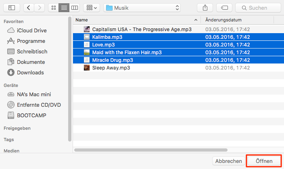Click the Dokumente documents icon
The height and width of the screenshot is (169, 284).
[x=11, y=62]
